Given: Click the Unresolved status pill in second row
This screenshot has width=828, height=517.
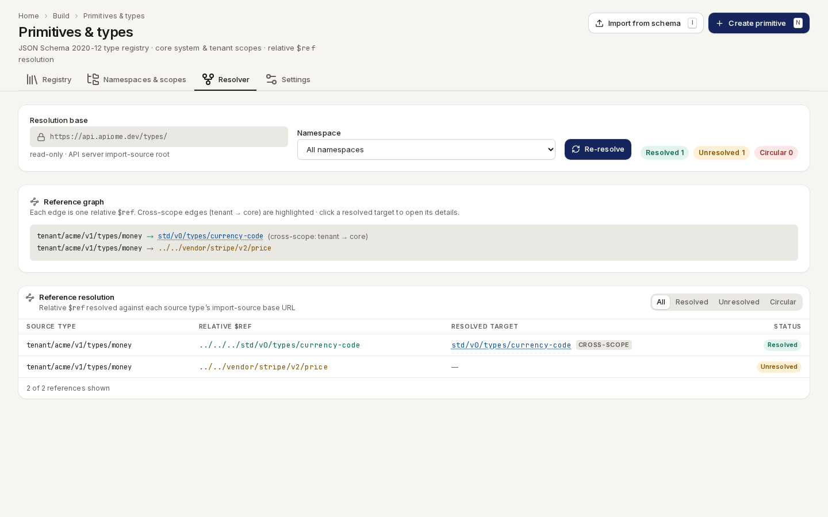Looking at the screenshot, I should pyautogui.click(x=779, y=367).
